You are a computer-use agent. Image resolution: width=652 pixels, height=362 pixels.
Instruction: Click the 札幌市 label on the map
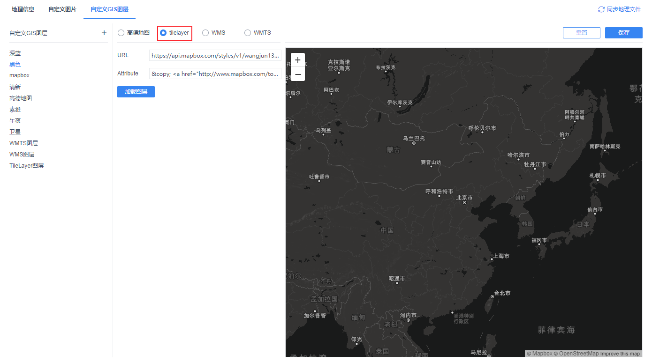[598, 176]
